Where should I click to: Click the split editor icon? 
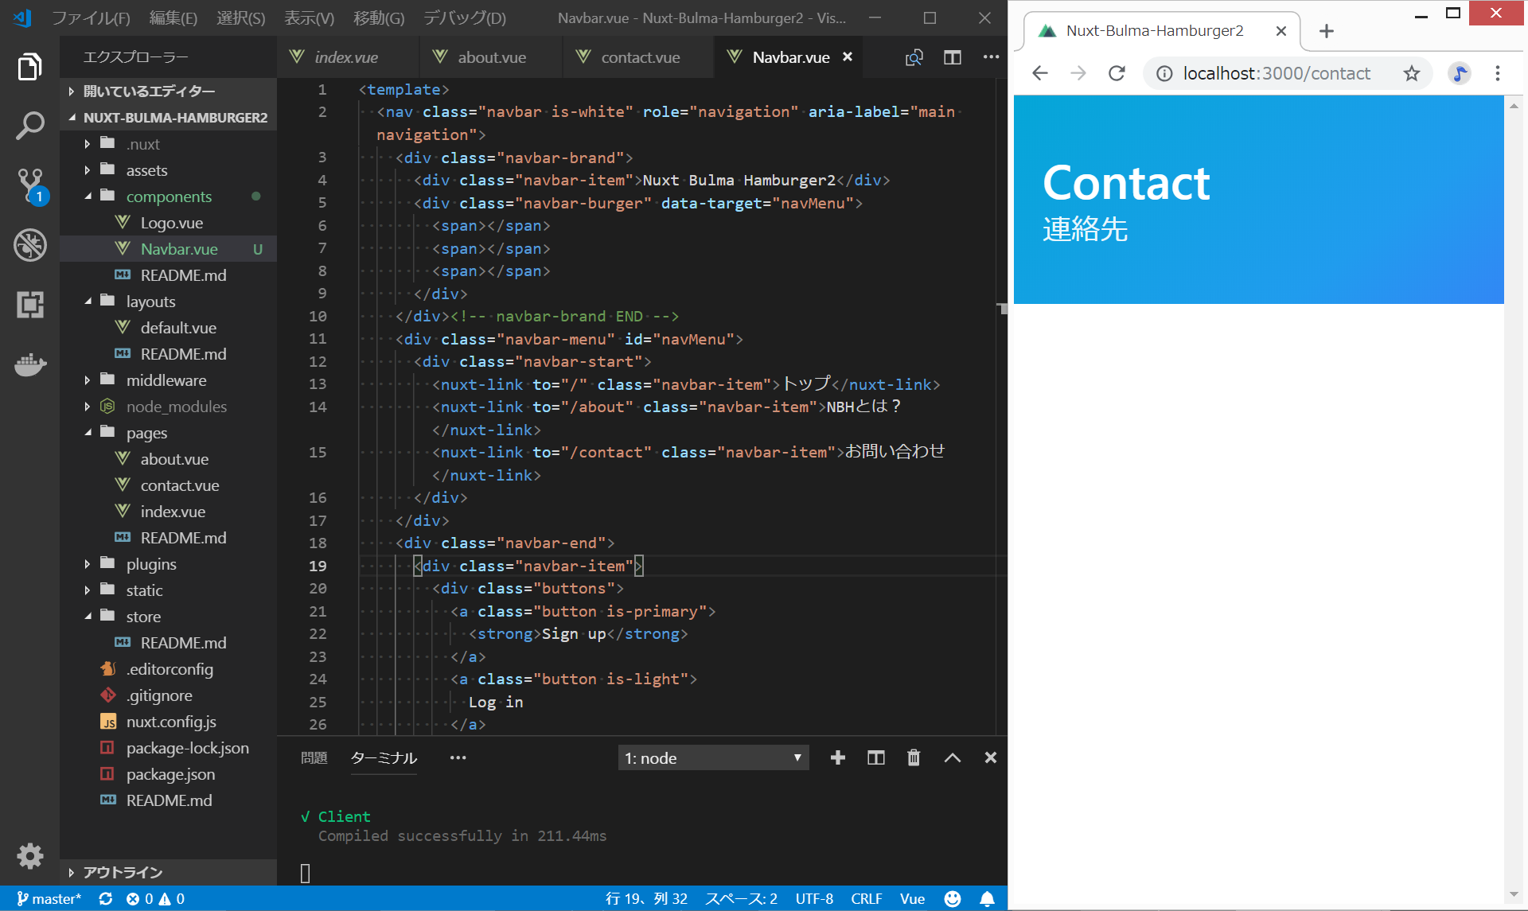952,57
